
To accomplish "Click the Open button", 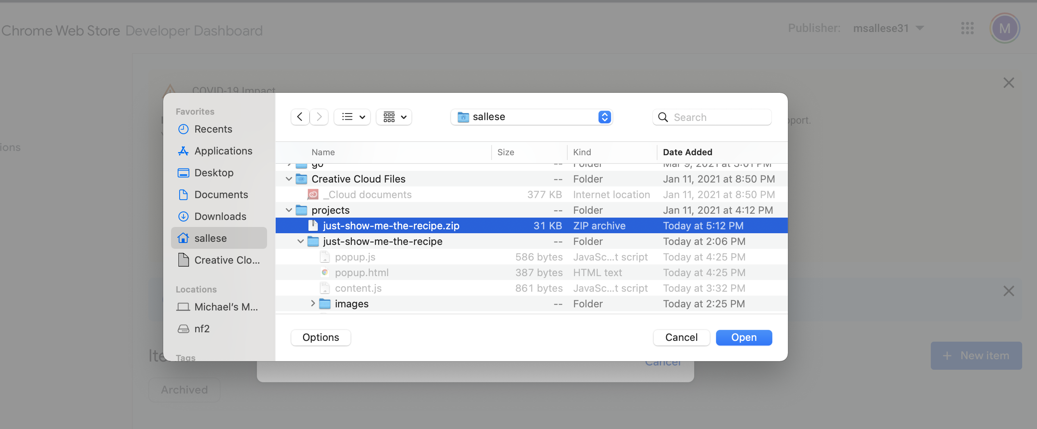I will pos(743,337).
